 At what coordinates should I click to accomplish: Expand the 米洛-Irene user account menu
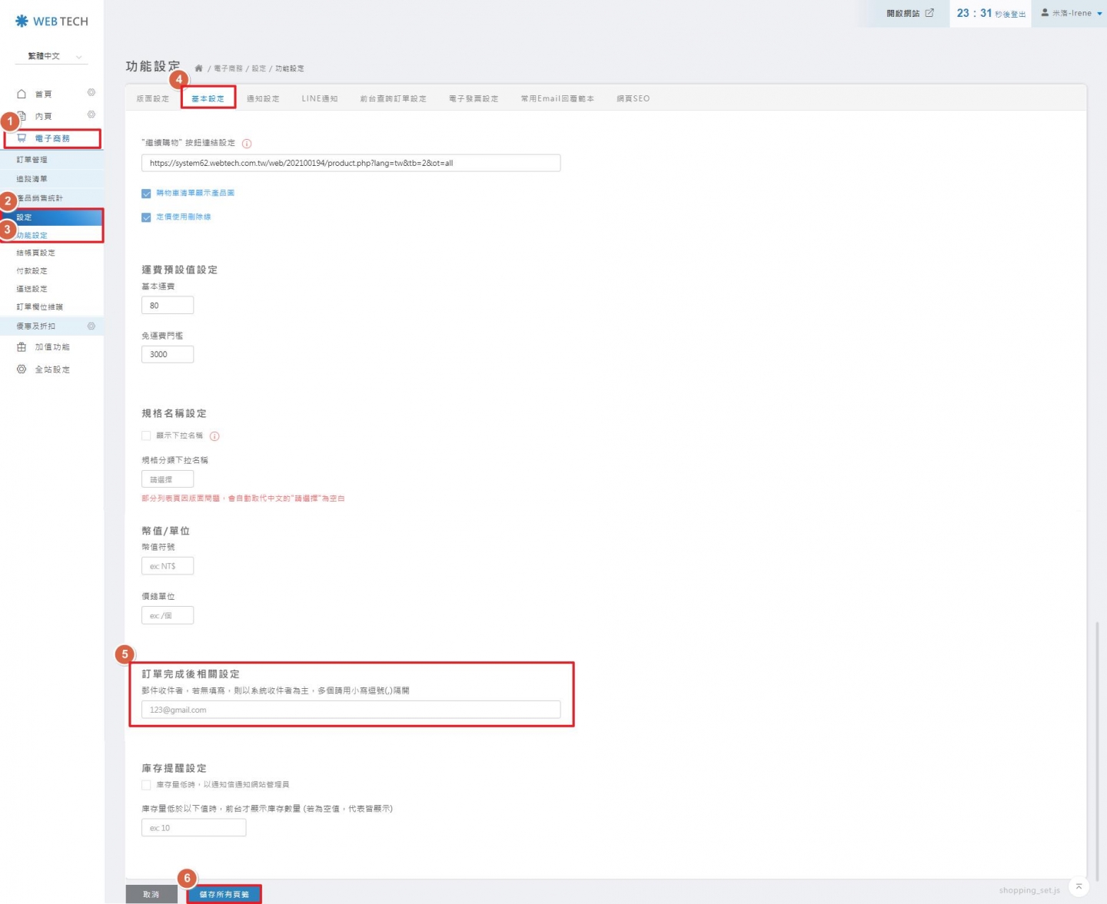pyautogui.click(x=1072, y=13)
